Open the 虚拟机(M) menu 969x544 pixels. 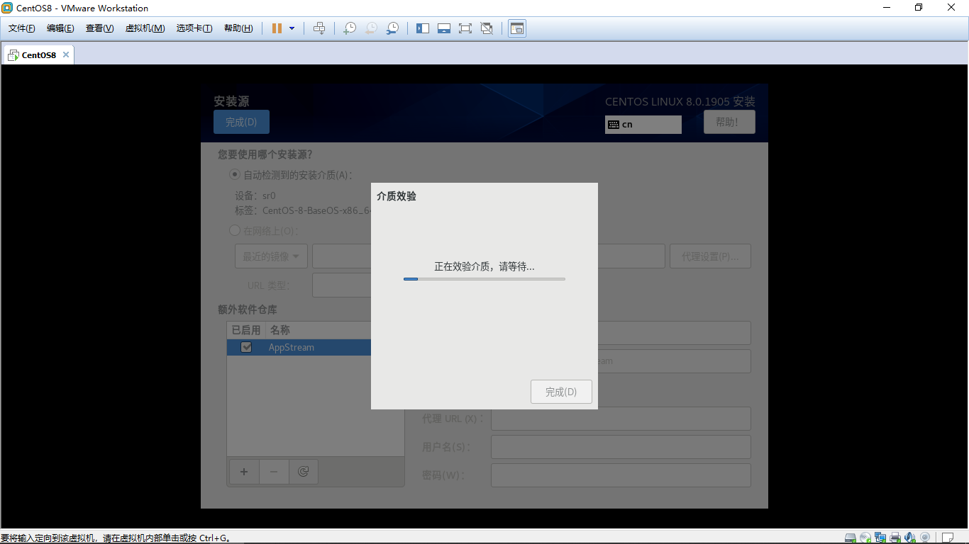point(145,28)
